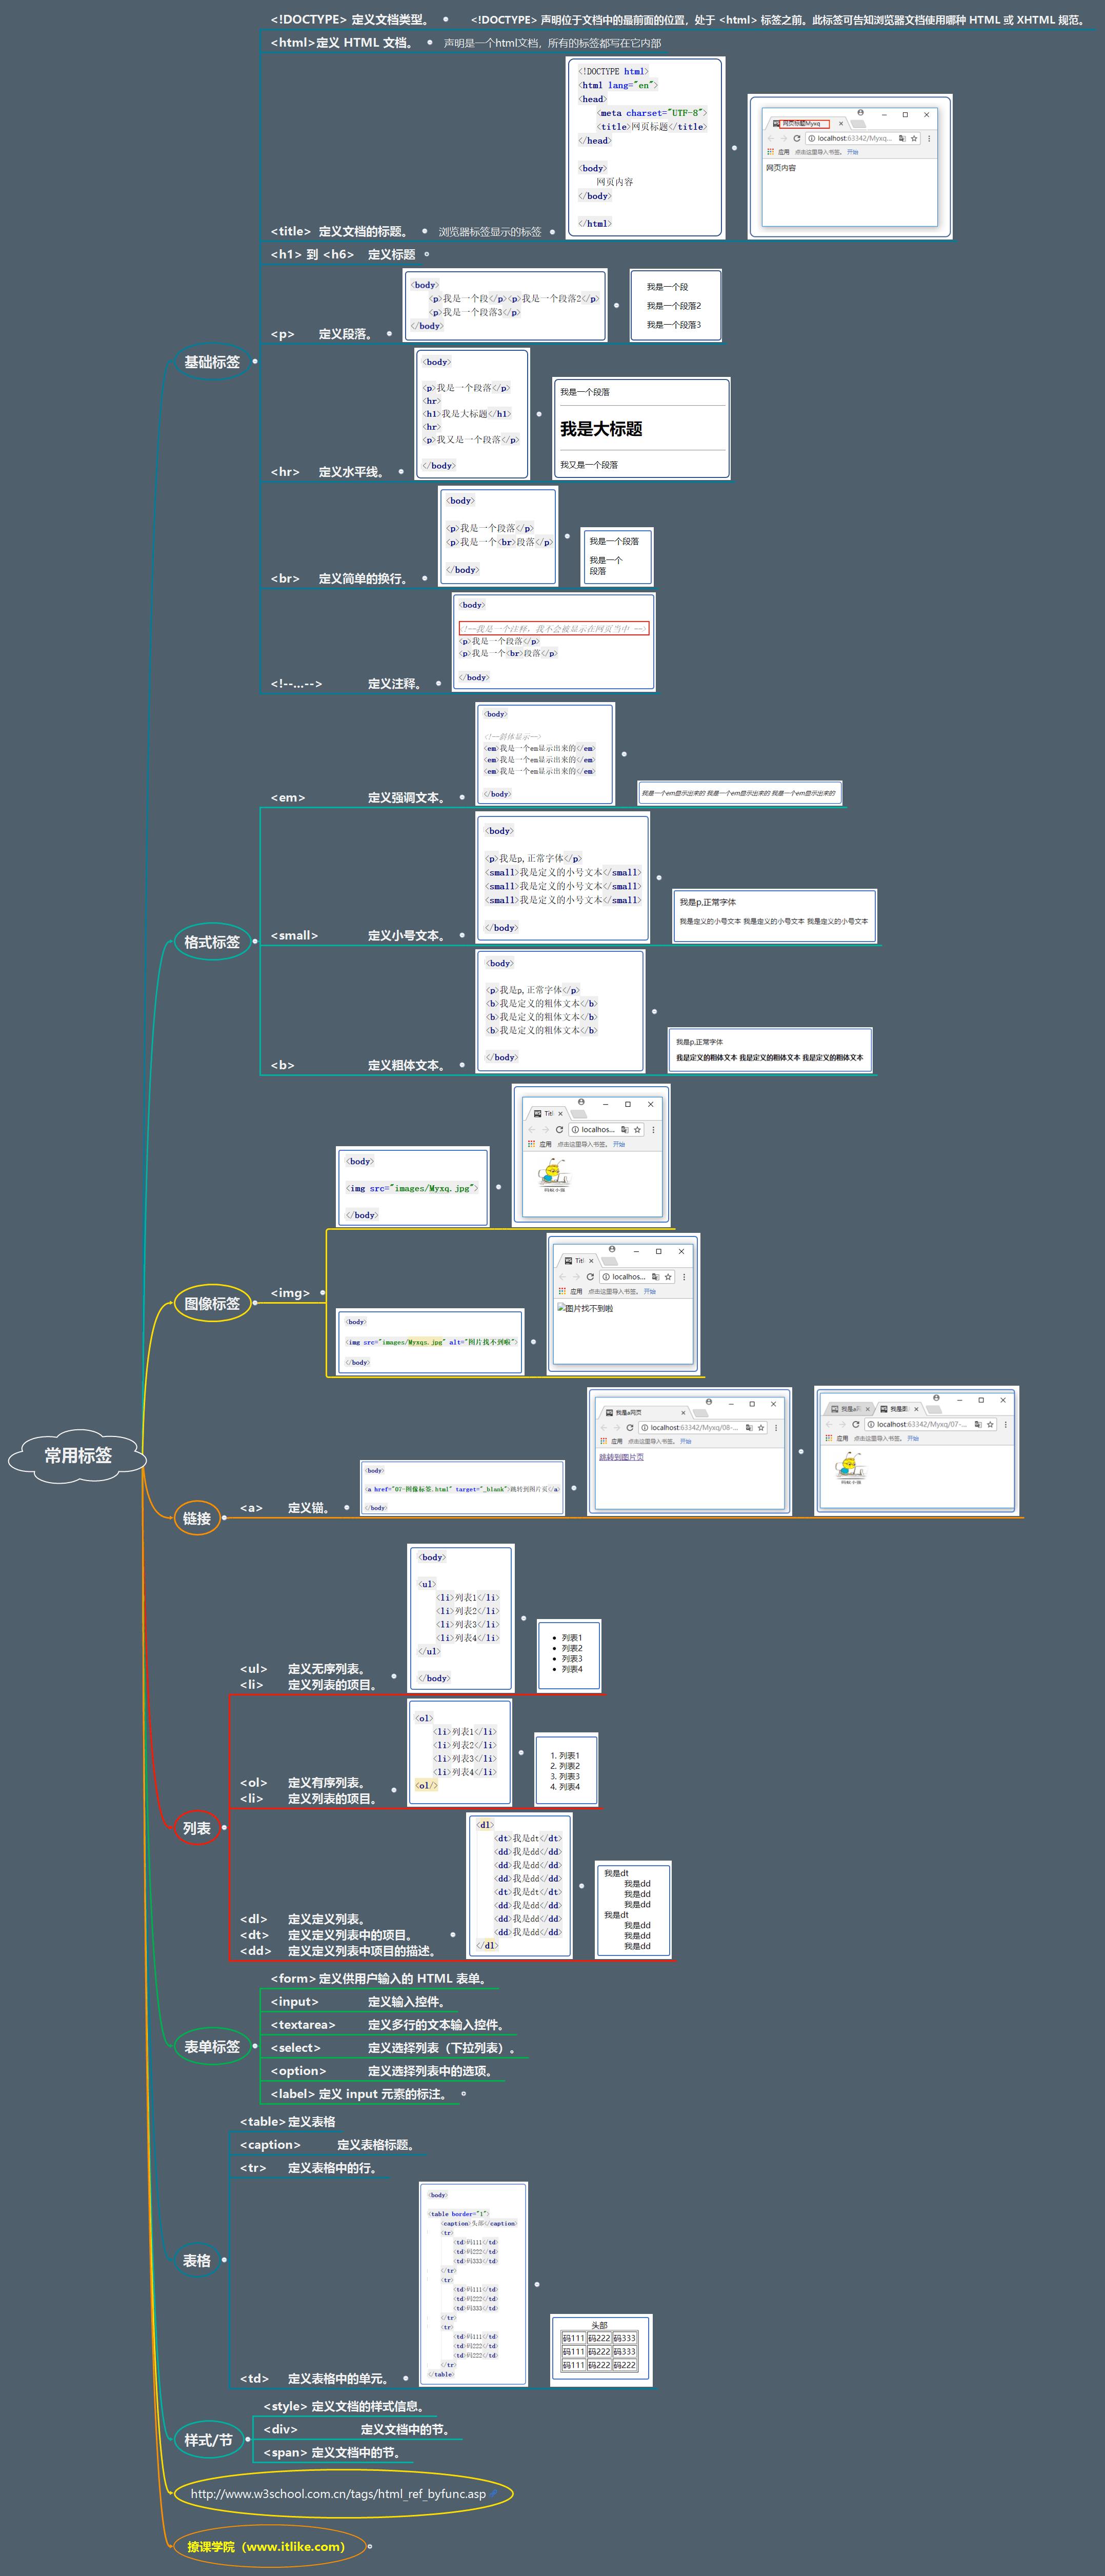Click the '<em> 定义强调文本。' topic
The image size is (1105, 2576).
point(359,798)
